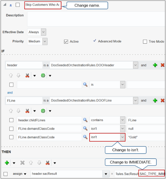Tick the checkbox next to the rule name
This screenshot has height=179, width=166.
point(18,5)
